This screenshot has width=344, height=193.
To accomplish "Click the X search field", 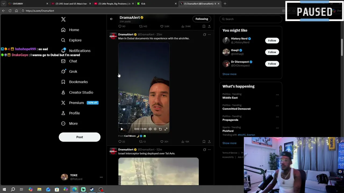I will 251,19.
